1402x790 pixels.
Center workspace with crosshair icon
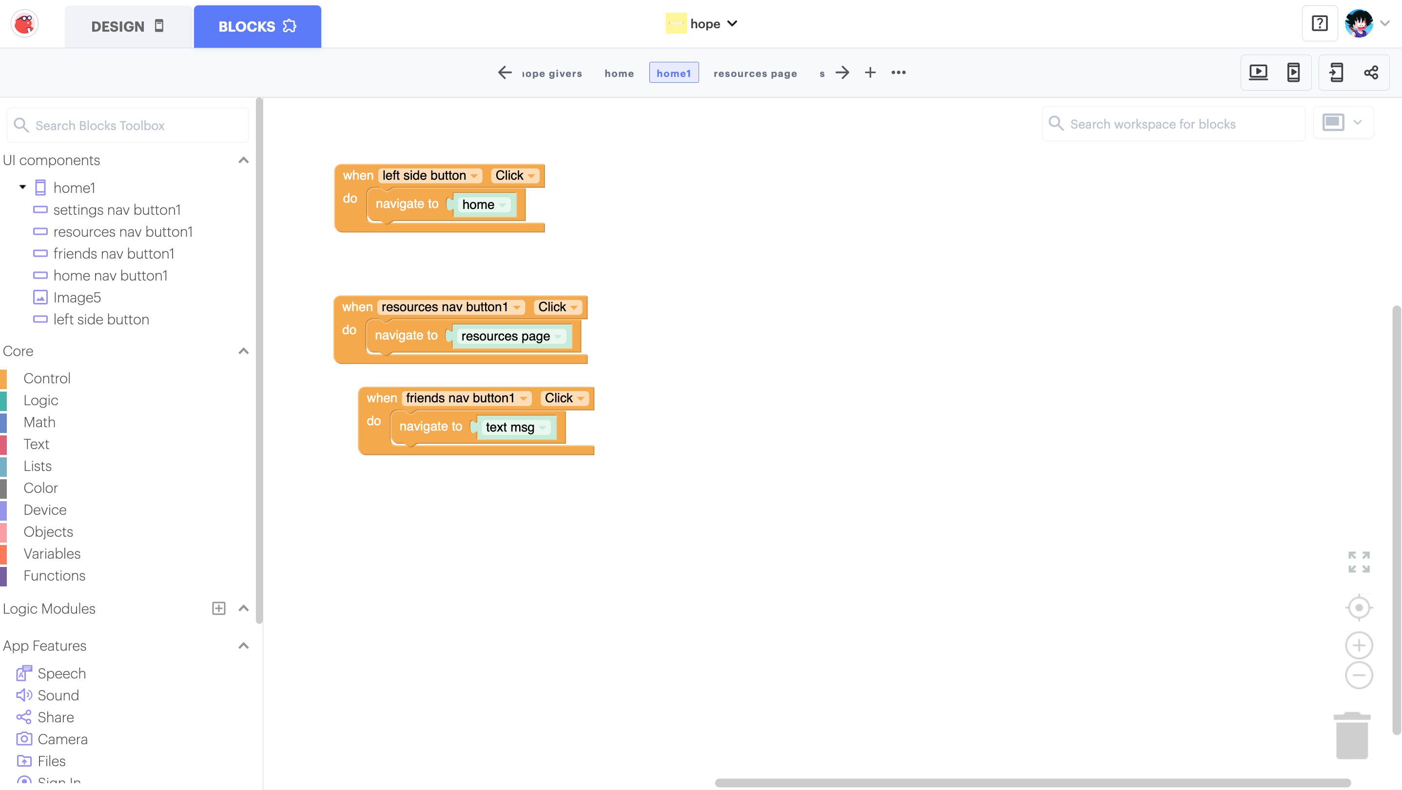tap(1359, 607)
